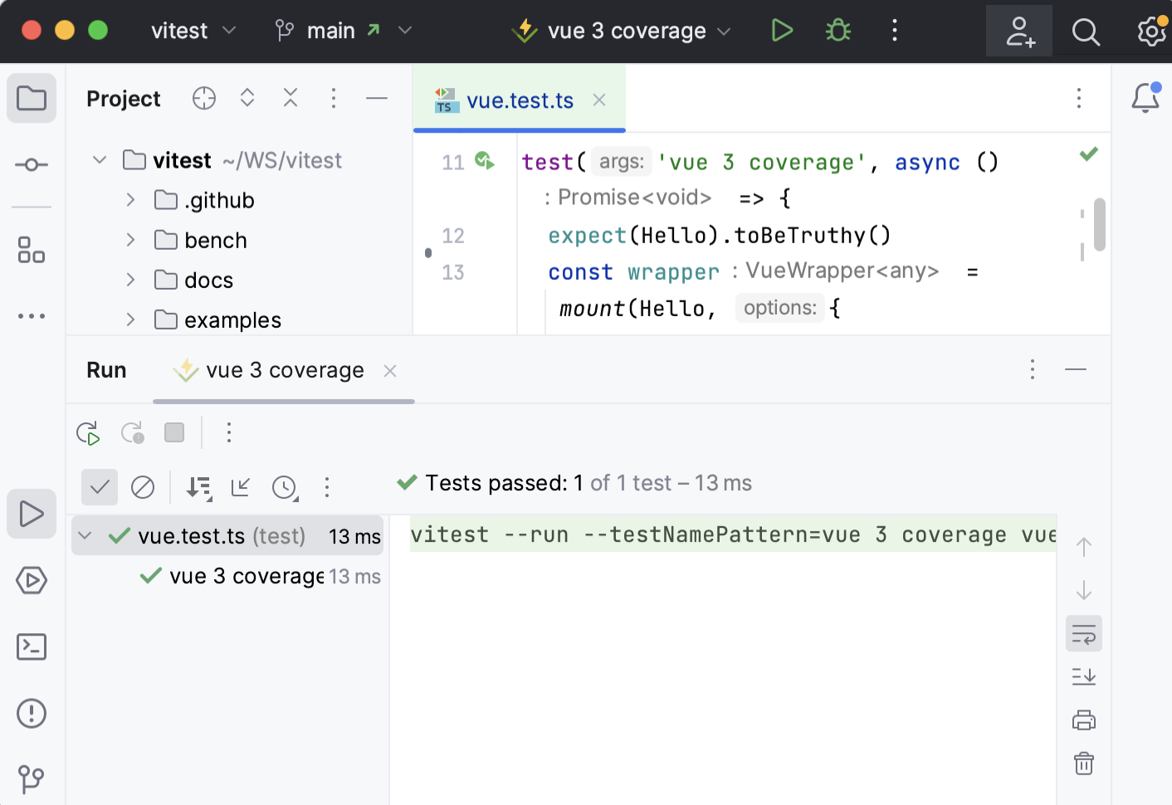Collapse the vitest root folder
1172x805 pixels.
click(100, 159)
